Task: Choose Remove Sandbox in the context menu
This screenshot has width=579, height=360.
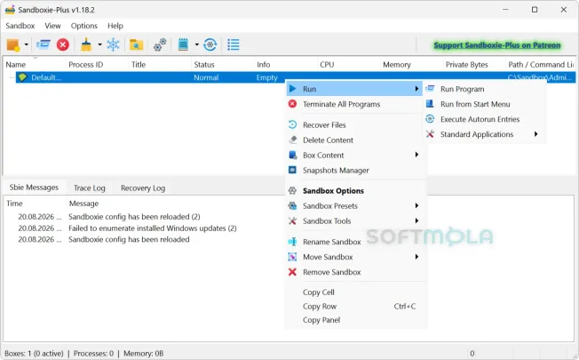Action: pyautogui.click(x=331, y=272)
